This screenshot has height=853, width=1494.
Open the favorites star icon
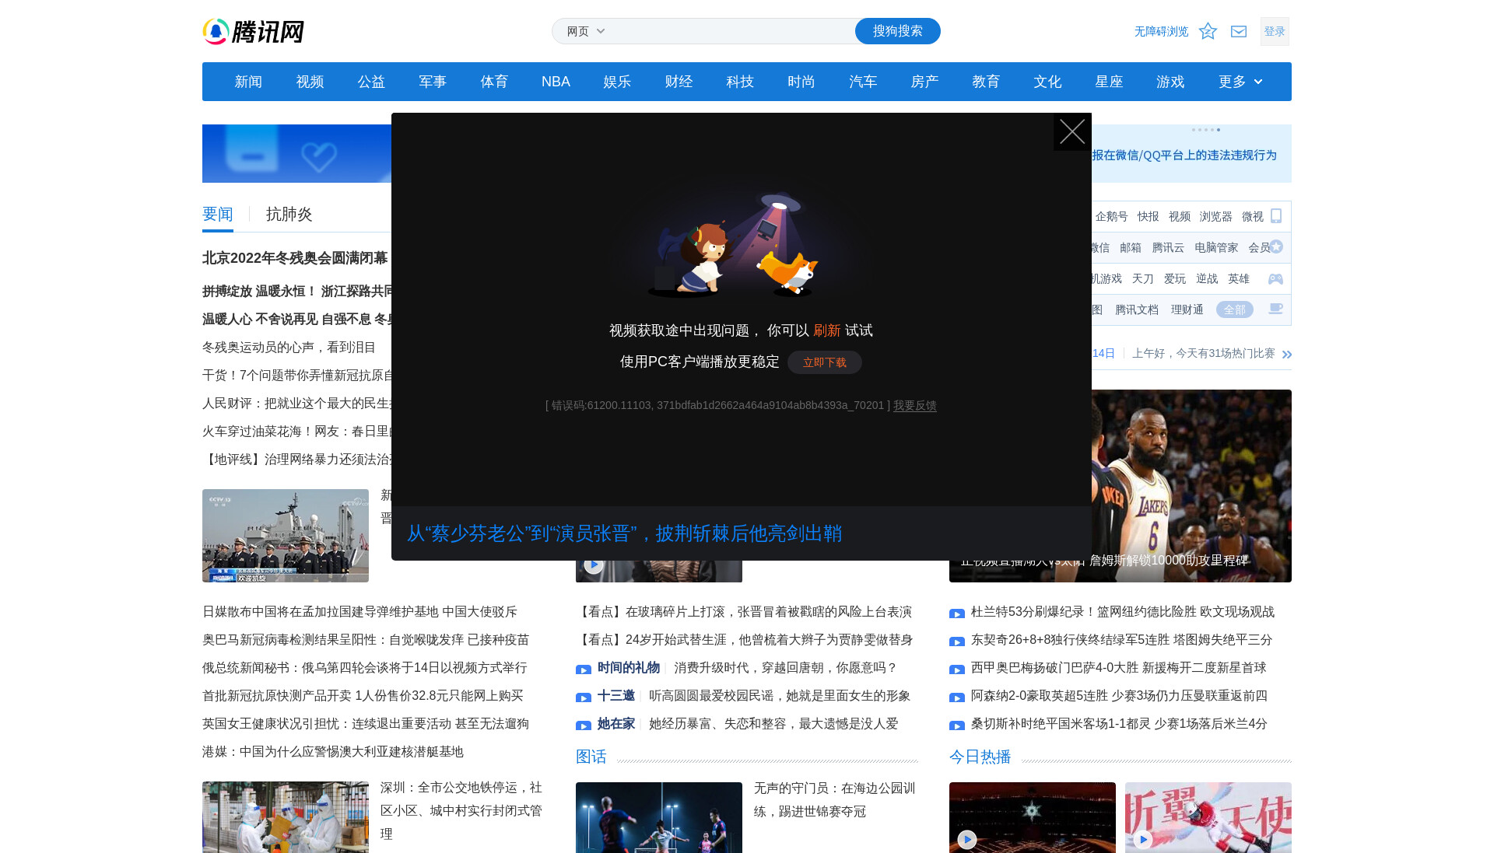(1208, 31)
